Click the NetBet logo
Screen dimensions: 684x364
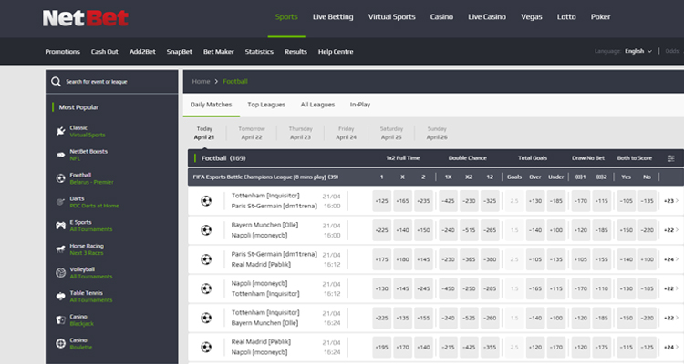tap(86, 18)
